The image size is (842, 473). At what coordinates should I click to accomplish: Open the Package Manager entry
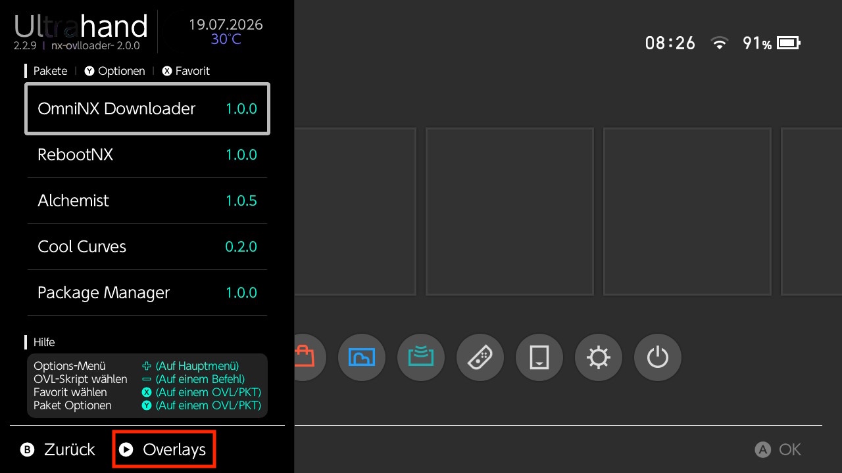point(147,293)
